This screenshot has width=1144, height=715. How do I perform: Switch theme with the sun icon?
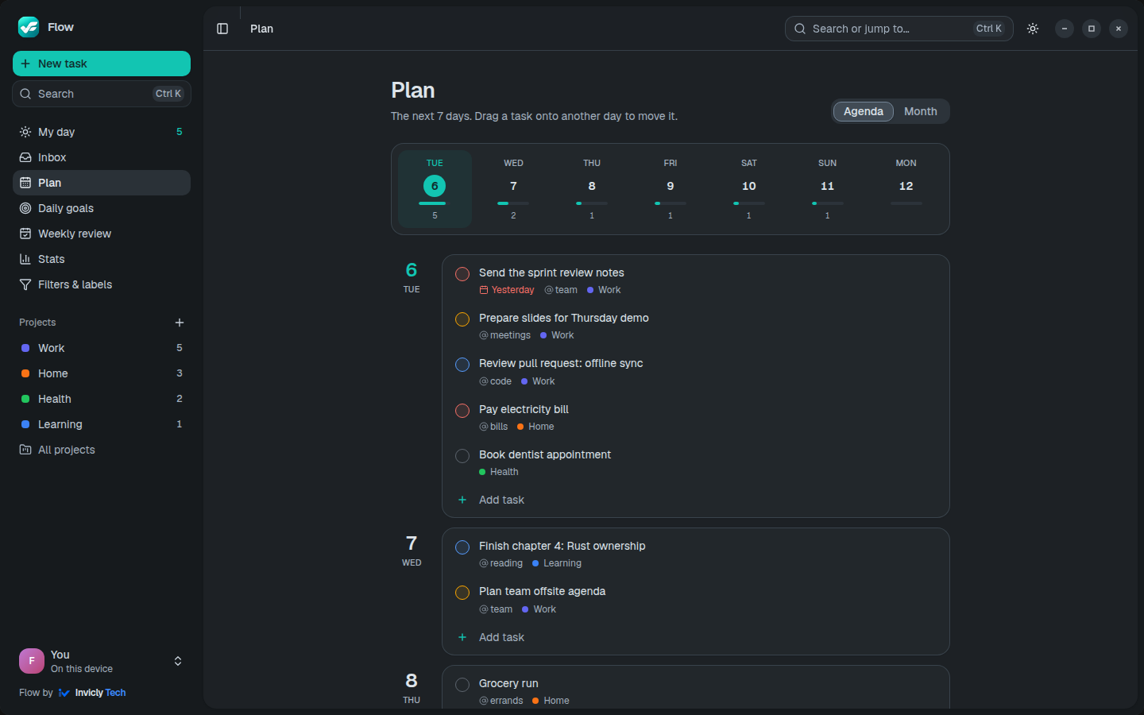tap(1033, 29)
